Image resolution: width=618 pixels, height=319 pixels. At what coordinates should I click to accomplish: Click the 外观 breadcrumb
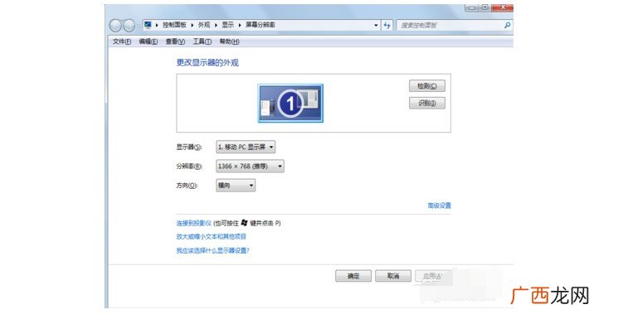coord(204,25)
